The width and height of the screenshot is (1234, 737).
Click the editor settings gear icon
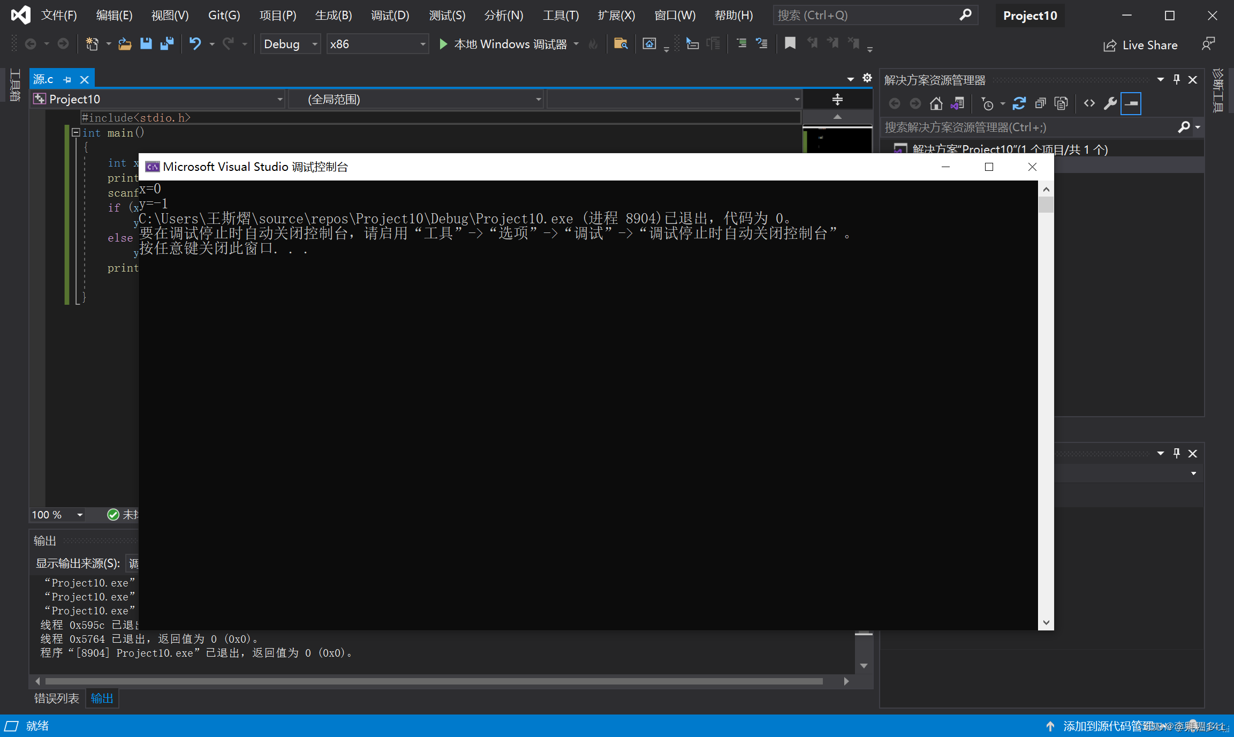point(867,78)
